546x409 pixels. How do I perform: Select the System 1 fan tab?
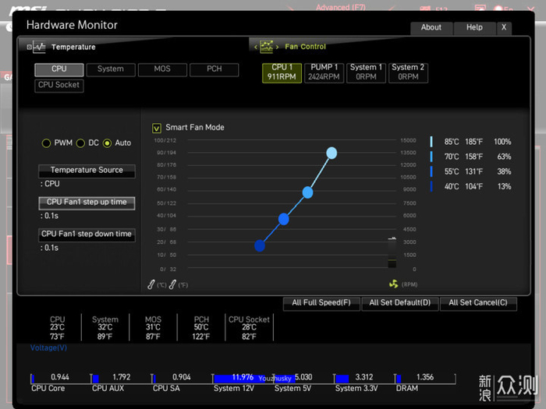click(366, 72)
